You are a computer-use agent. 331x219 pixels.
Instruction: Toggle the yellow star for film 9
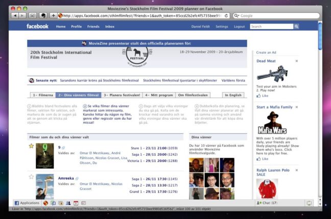pos(31,146)
